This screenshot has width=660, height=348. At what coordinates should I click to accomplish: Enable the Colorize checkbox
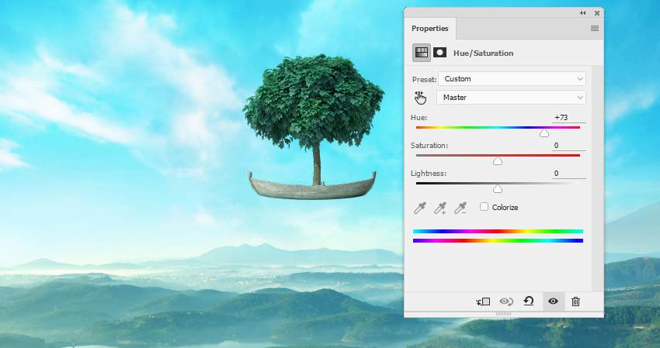coord(484,207)
